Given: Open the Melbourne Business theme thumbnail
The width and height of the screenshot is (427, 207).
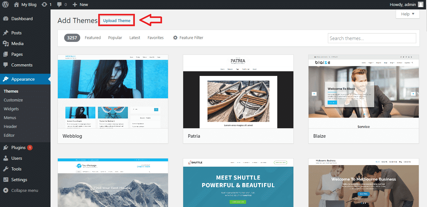Looking at the screenshot, I should click(x=364, y=183).
